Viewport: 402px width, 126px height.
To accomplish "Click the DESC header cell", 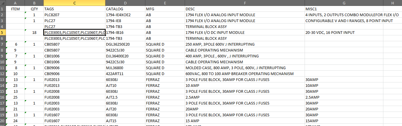I will [245, 9].
